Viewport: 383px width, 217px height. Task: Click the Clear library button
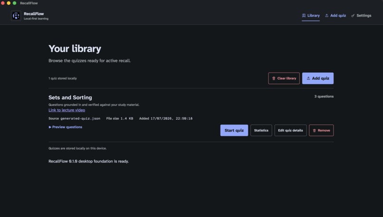click(x=284, y=78)
